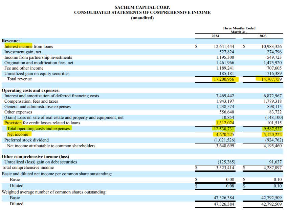Image resolution: width=288 pixels, height=210 pixels.
Task: Click the Unrealized gain on equity securities row
Action: [38, 73]
